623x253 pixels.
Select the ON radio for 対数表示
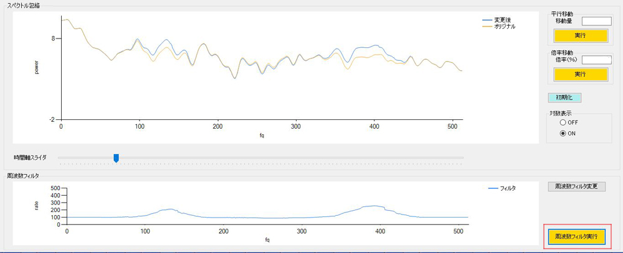tap(563, 133)
